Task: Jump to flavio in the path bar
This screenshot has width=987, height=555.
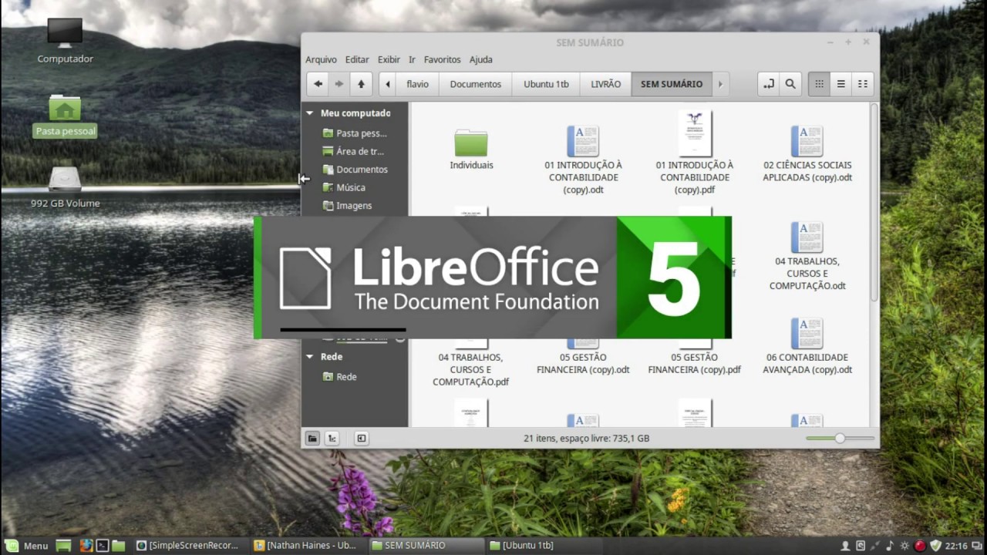Action: tap(417, 84)
